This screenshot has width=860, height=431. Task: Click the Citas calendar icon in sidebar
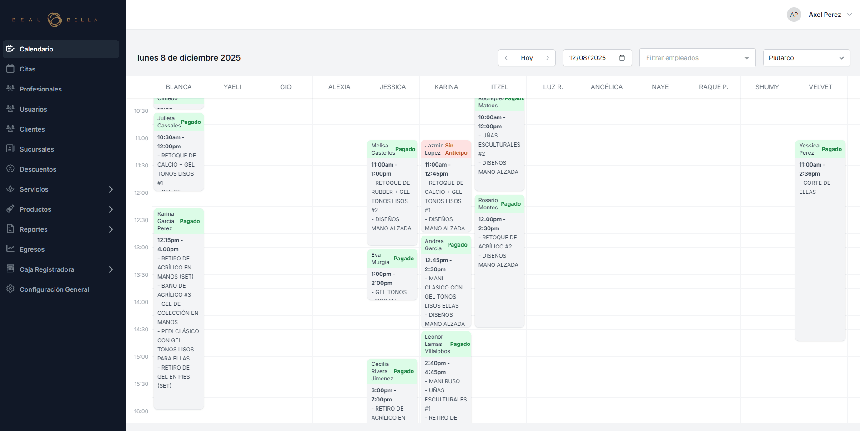[x=10, y=69]
